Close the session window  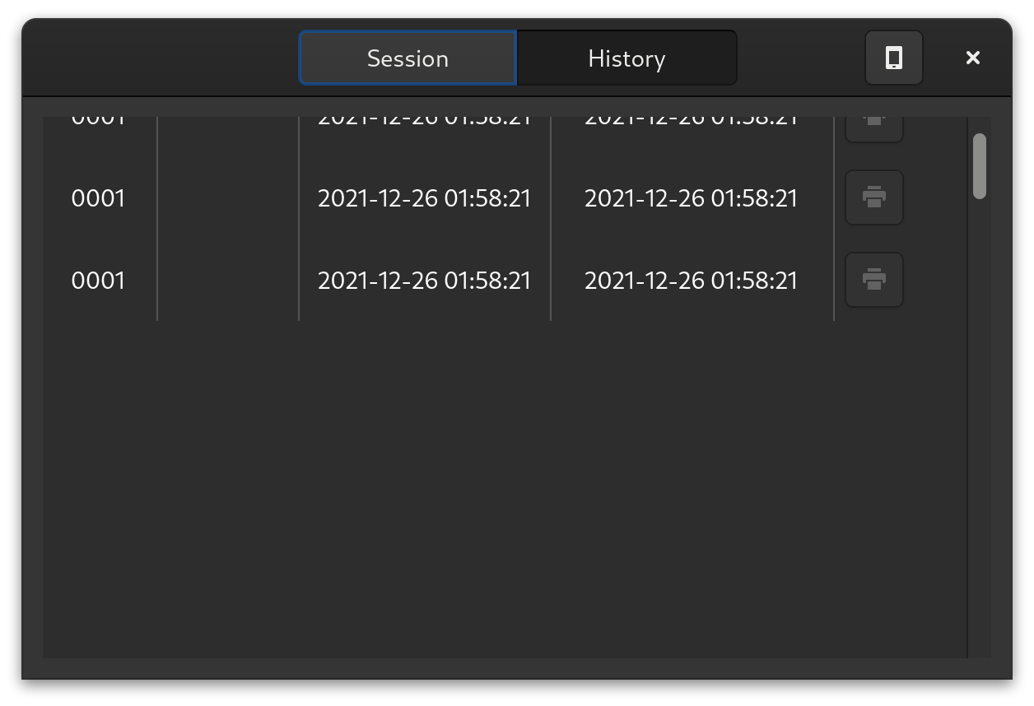click(x=972, y=58)
